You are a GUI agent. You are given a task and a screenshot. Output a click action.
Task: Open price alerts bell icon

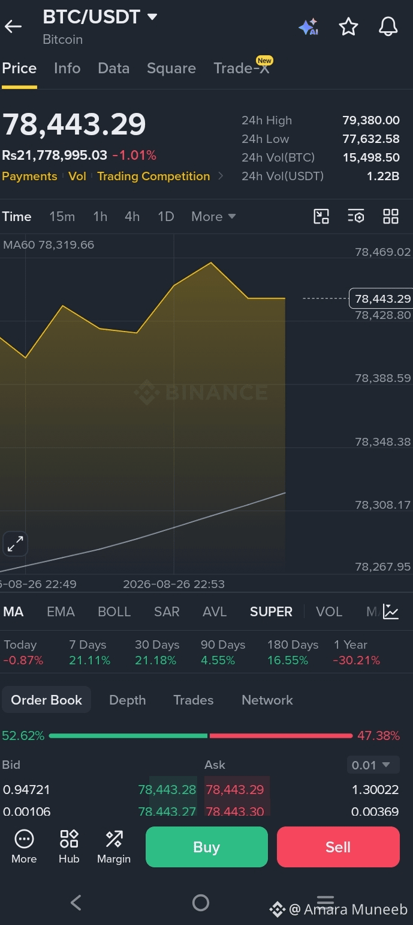point(388,26)
